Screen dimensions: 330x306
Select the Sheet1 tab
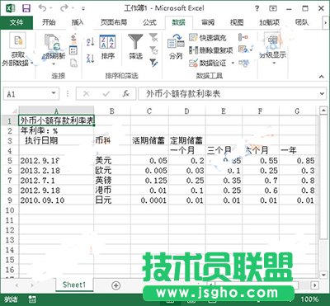pos(74,285)
